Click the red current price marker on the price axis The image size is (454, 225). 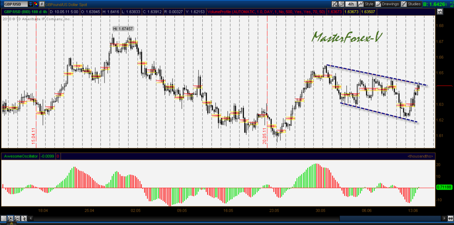pyautogui.click(x=444, y=86)
